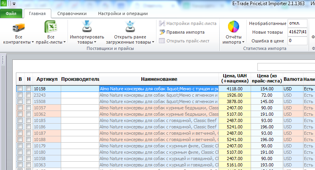Viewport: 315px width, 170px height.
Task: Open the Все контрагенты truck icon
Action: click(x=19, y=27)
